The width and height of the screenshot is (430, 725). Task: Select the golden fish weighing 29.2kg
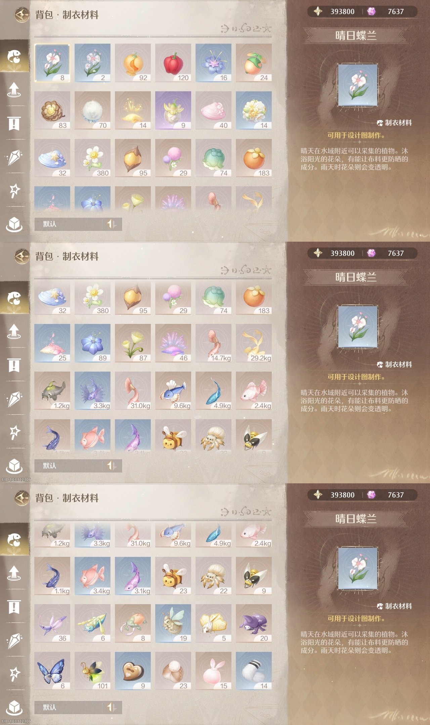coord(254,343)
